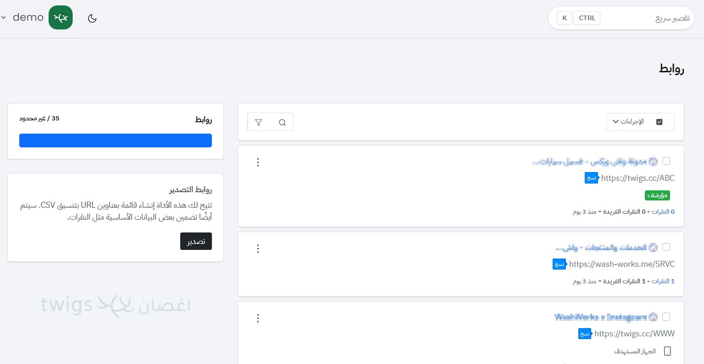704x364 pixels.
Task: Check the box for twigs.cc/WWW link
Action: 666,316
